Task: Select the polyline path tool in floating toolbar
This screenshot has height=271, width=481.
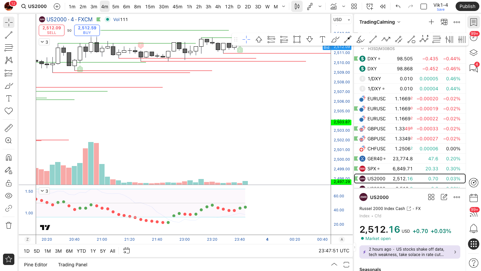Action: point(386,40)
